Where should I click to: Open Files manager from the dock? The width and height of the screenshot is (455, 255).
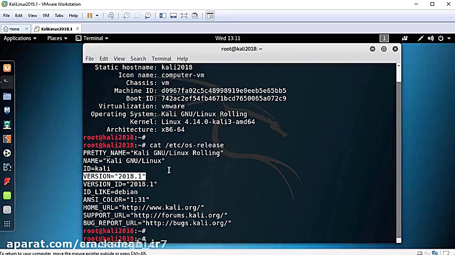pyautogui.click(x=7, y=96)
